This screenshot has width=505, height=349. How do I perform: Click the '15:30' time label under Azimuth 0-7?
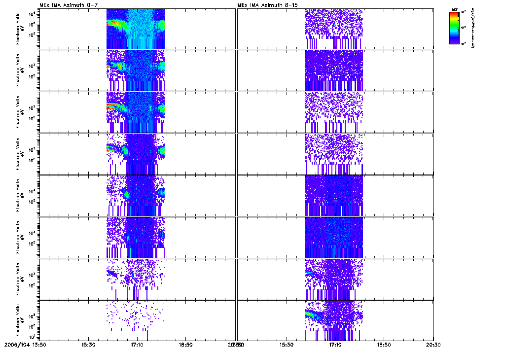click(x=88, y=345)
